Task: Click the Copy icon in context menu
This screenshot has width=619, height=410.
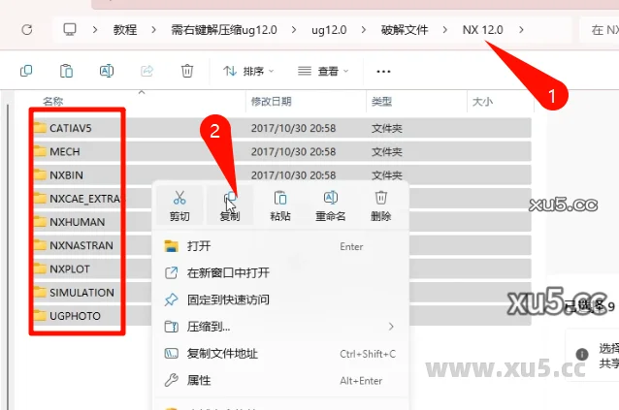Action: (x=230, y=198)
